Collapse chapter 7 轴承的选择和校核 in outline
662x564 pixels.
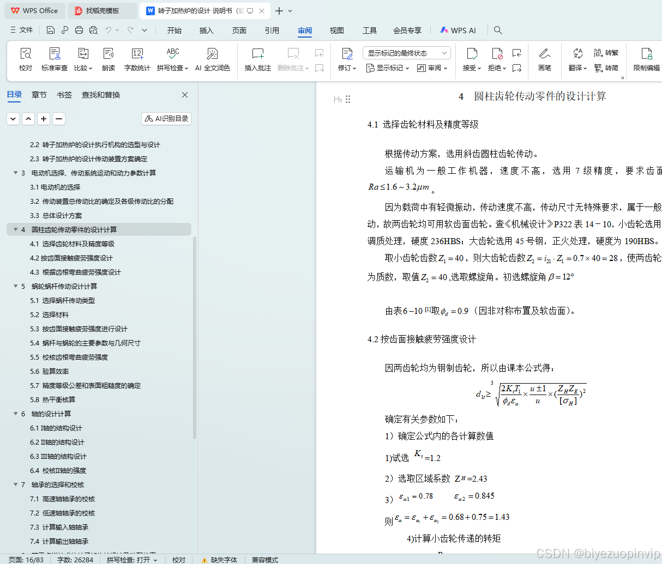pyautogui.click(x=15, y=484)
